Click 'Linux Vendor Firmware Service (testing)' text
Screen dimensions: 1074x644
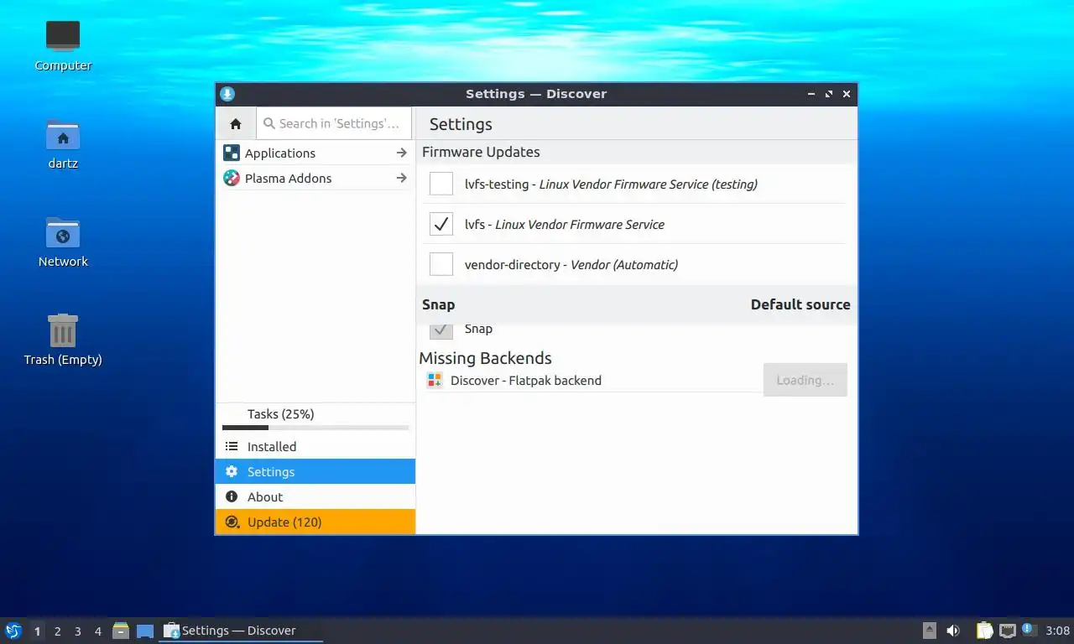649,184
